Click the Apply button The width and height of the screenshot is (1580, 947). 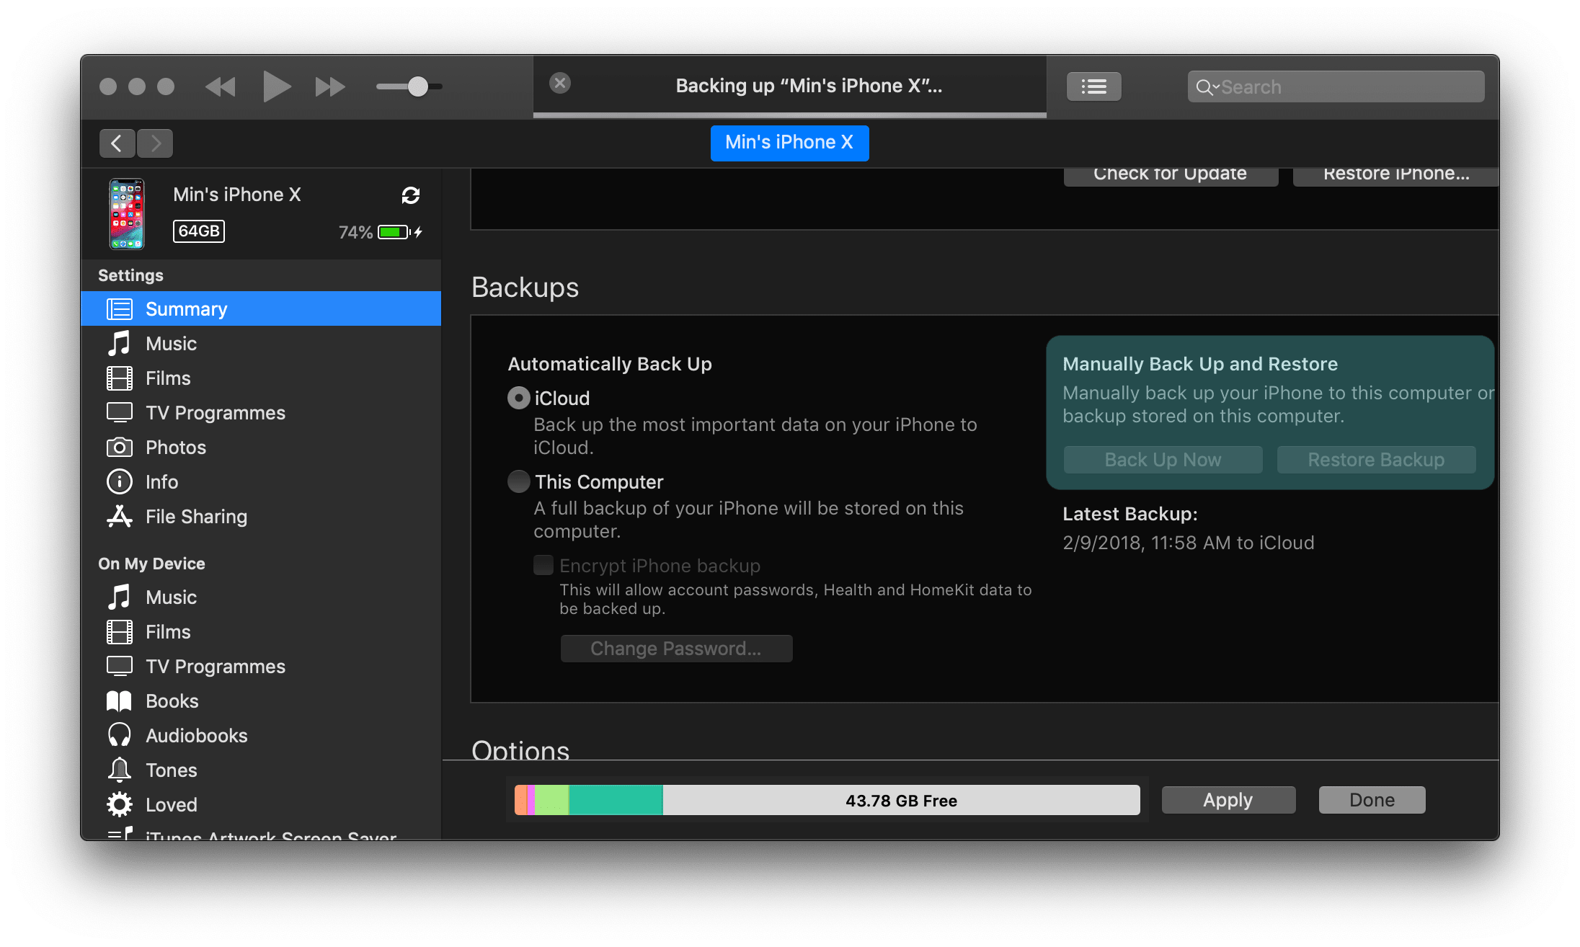pyautogui.click(x=1228, y=800)
